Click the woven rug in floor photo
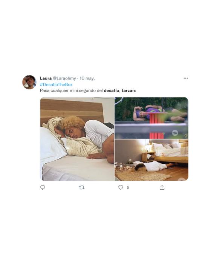Viewport: 211px width, 264px height. (x=143, y=175)
